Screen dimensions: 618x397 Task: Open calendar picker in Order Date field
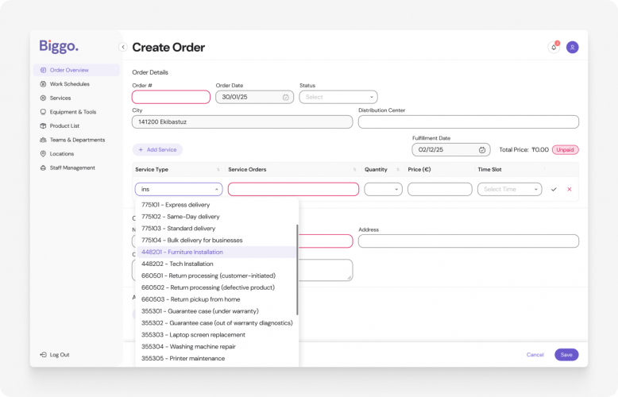coord(286,98)
